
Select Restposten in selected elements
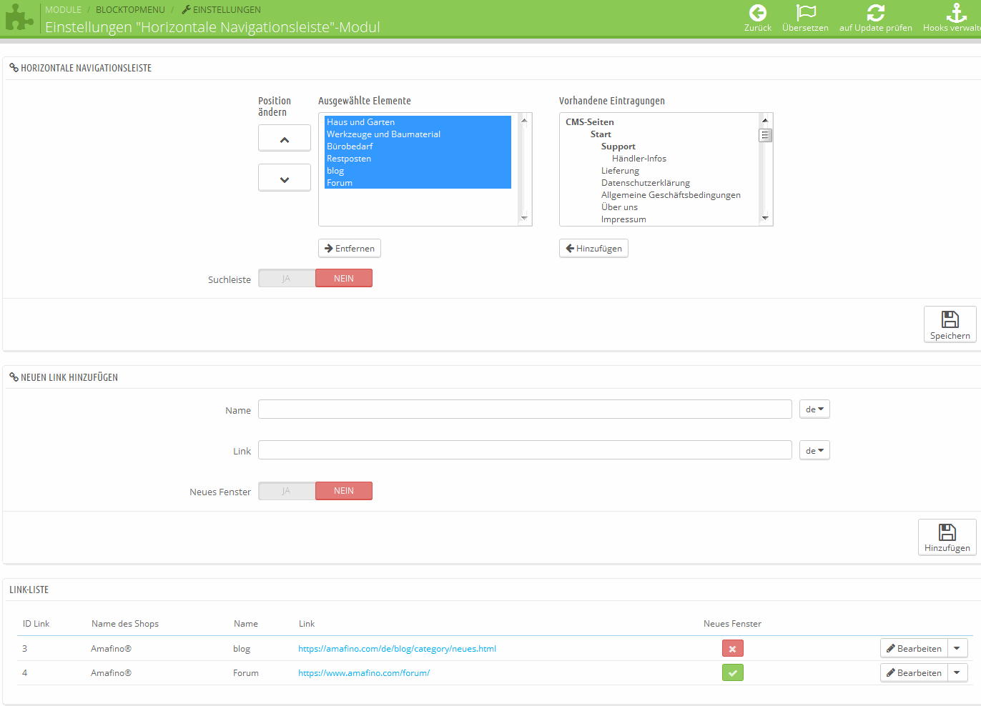point(418,159)
